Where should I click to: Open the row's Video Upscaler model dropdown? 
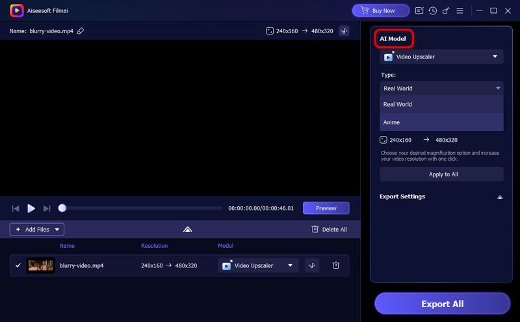[258, 265]
